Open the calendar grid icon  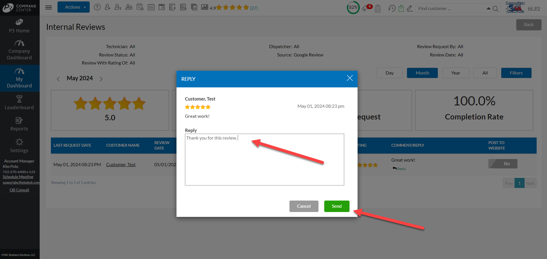point(151,7)
